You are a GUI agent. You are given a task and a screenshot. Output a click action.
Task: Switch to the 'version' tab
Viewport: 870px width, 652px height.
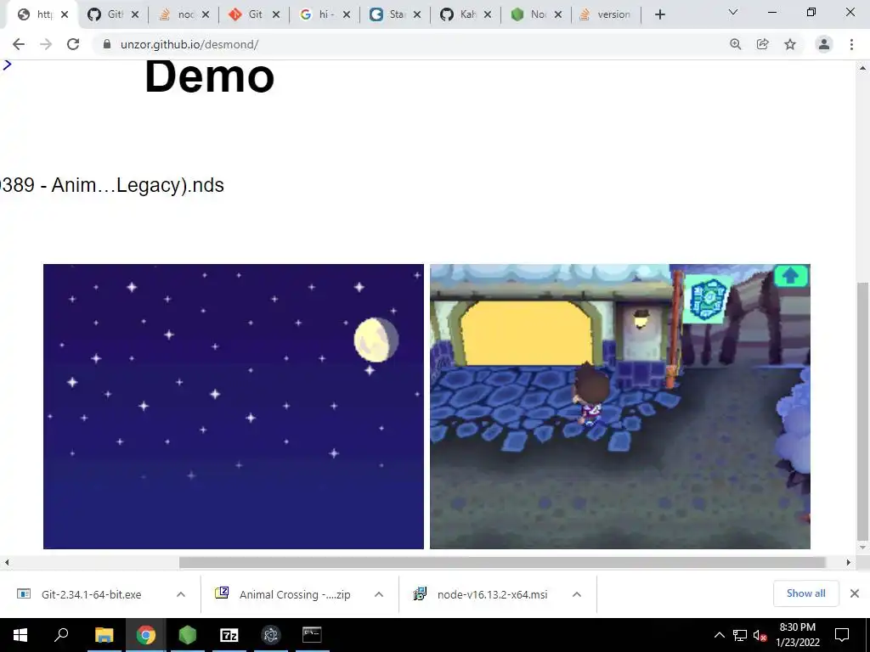[605, 14]
